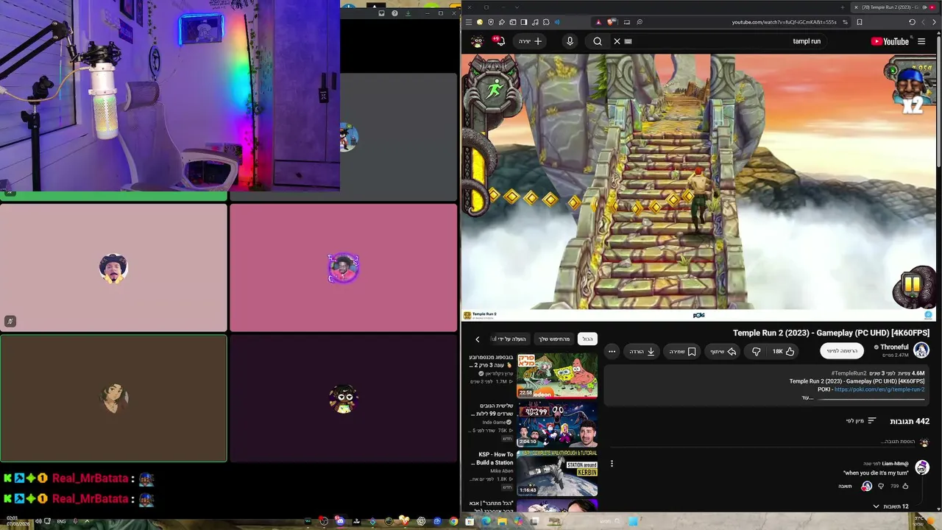Click the browser address bar URL
The image size is (942, 530).
[x=784, y=22]
